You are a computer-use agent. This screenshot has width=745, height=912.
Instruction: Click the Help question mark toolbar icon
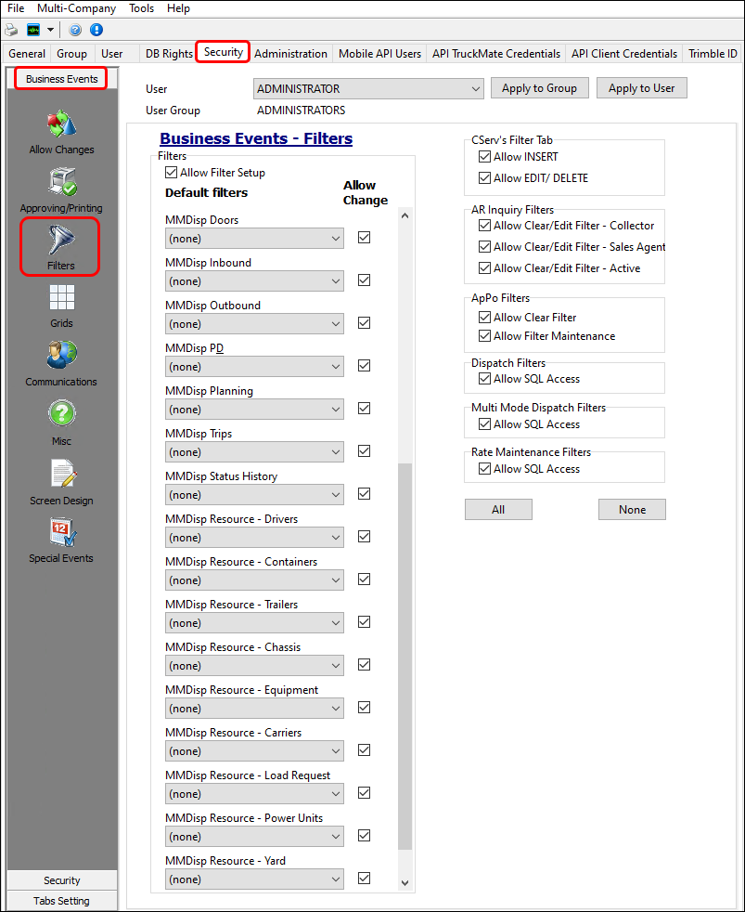coord(75,30)
